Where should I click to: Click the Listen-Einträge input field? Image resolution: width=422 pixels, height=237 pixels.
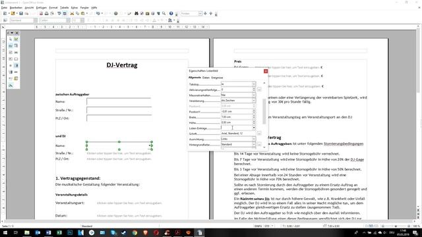click(x=237, y=128)
